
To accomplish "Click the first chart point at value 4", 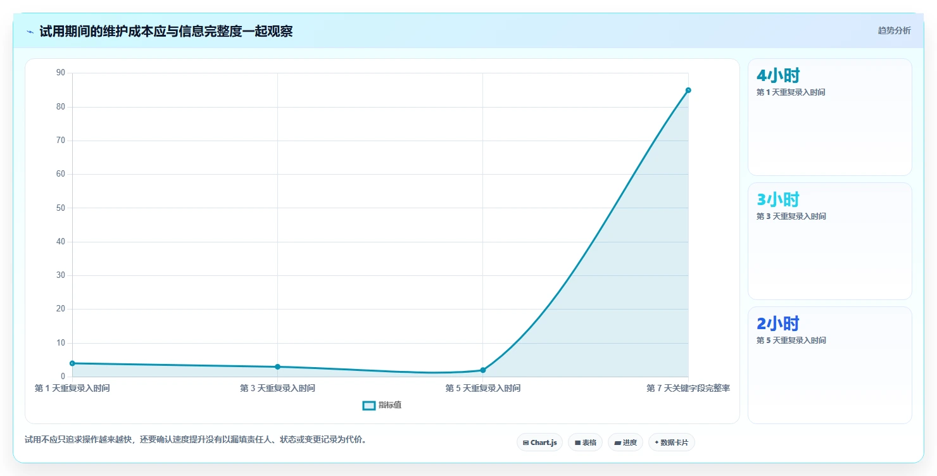I will (x=72, y=363).
